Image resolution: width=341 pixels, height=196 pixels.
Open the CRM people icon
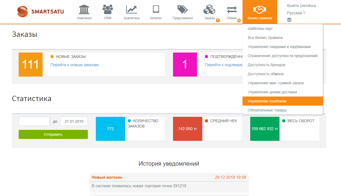[x=108, y=9]
